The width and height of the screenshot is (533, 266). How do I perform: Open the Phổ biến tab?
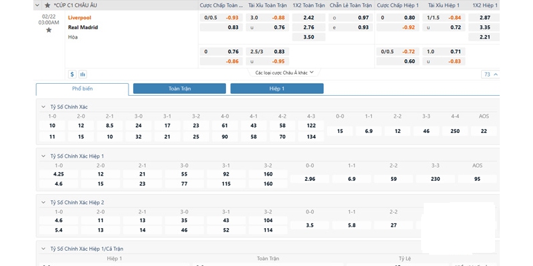pos(82,88)
